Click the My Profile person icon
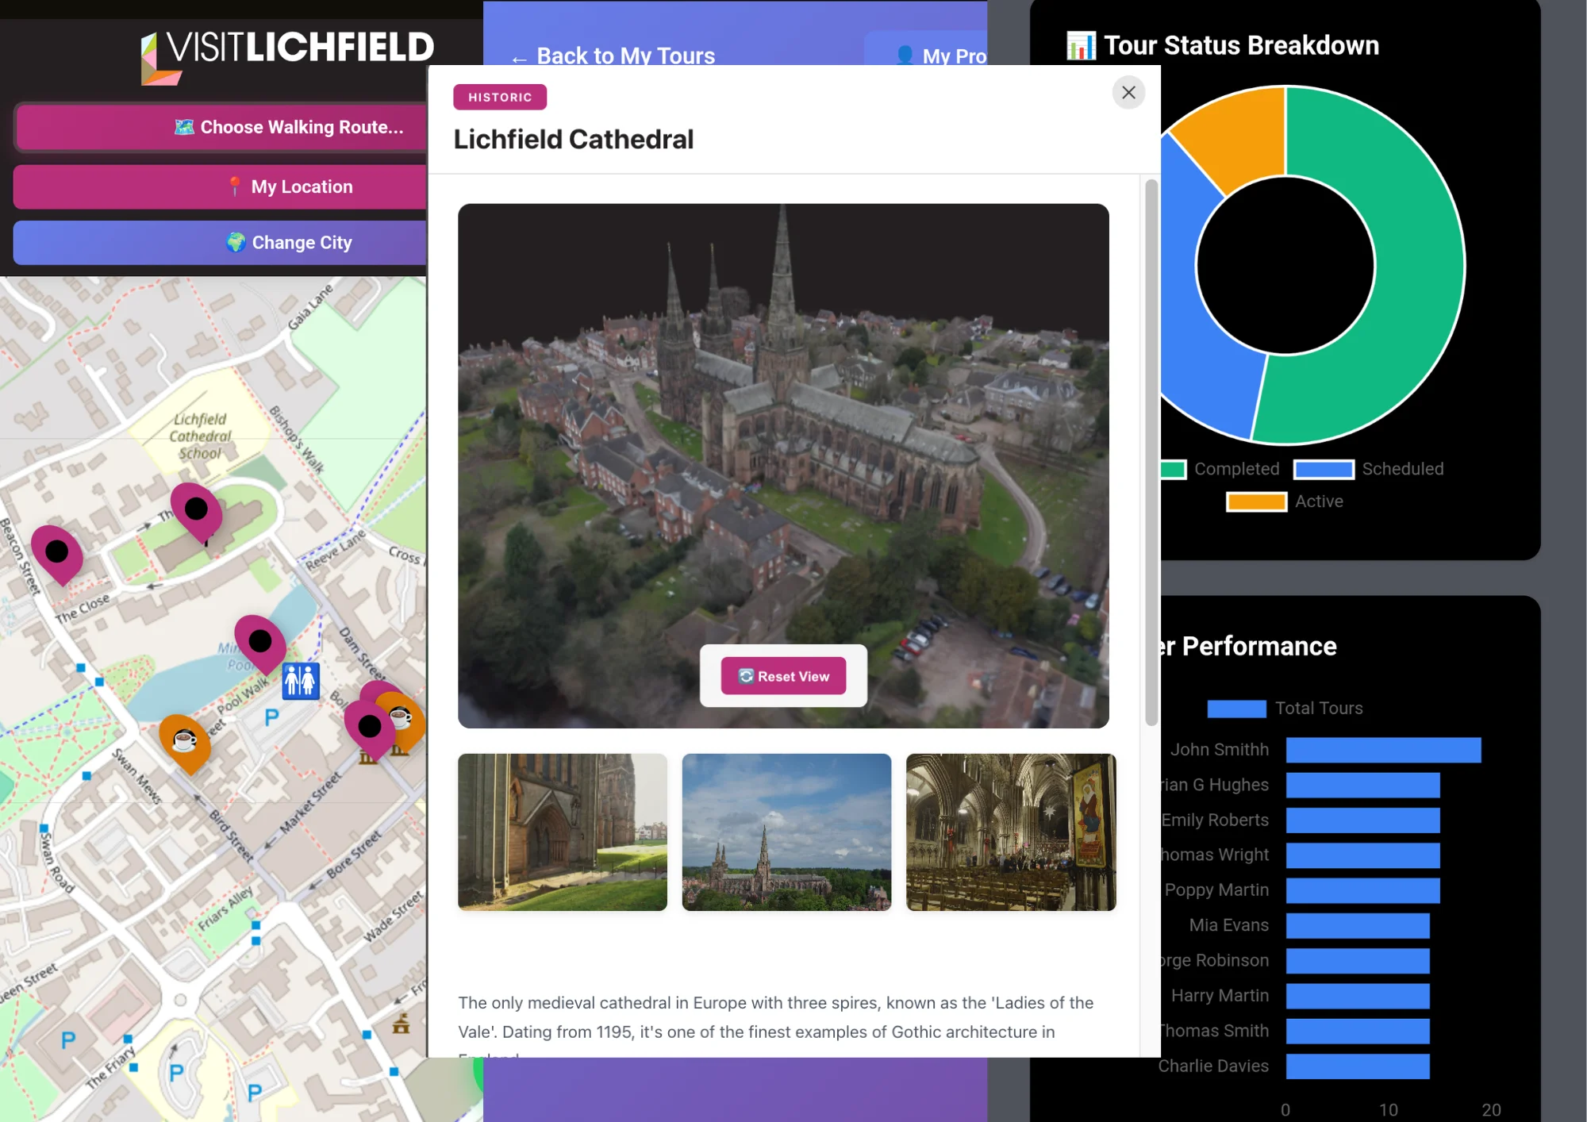 905,56
